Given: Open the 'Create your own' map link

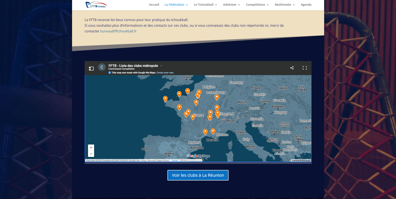Looking at the screenshot, I should (165, 72).
